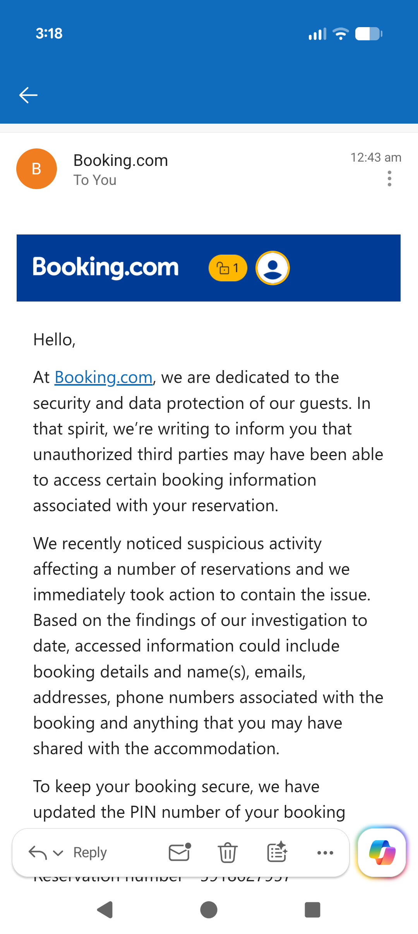Open more actions ellipsis in bottom toolbar
418x934 pixels.
pyautogui.click(x=325, y=853)
